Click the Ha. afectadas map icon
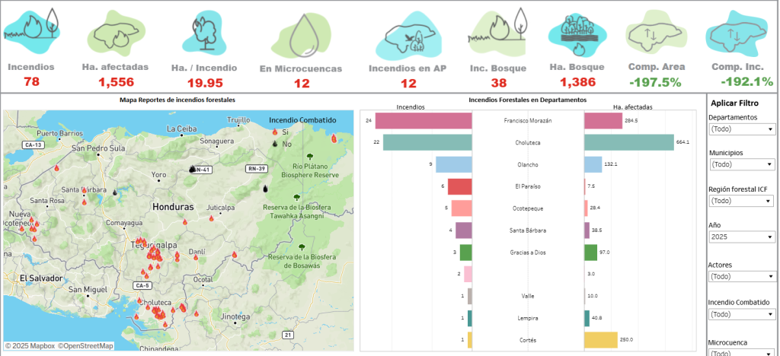 pos(115,33)
